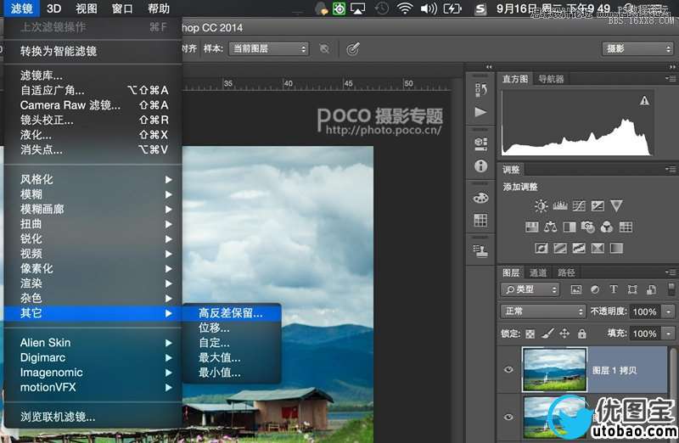Viewport: 679px width, 443px height.
Task: Expand the Imagenomic filter submenu
Action: coord(94,373)
